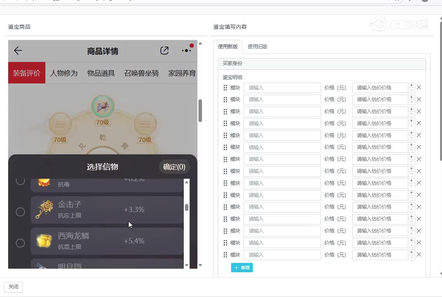The height and width of the screenshot is (297, 442).
Task: Click the 鉴宝填写内容 heading
Action: pyautogui.click(x=230, y=27)
